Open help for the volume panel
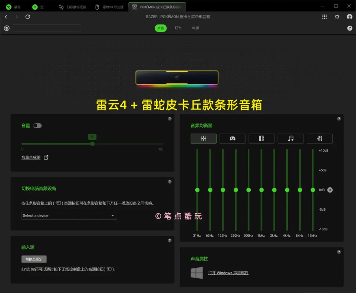Image resolution: width=356 pixels, height=293 pixels. point(169,119)
